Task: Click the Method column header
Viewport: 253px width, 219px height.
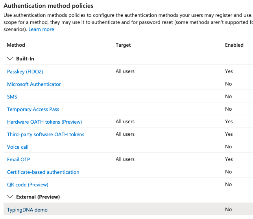Action: (16, 45)
